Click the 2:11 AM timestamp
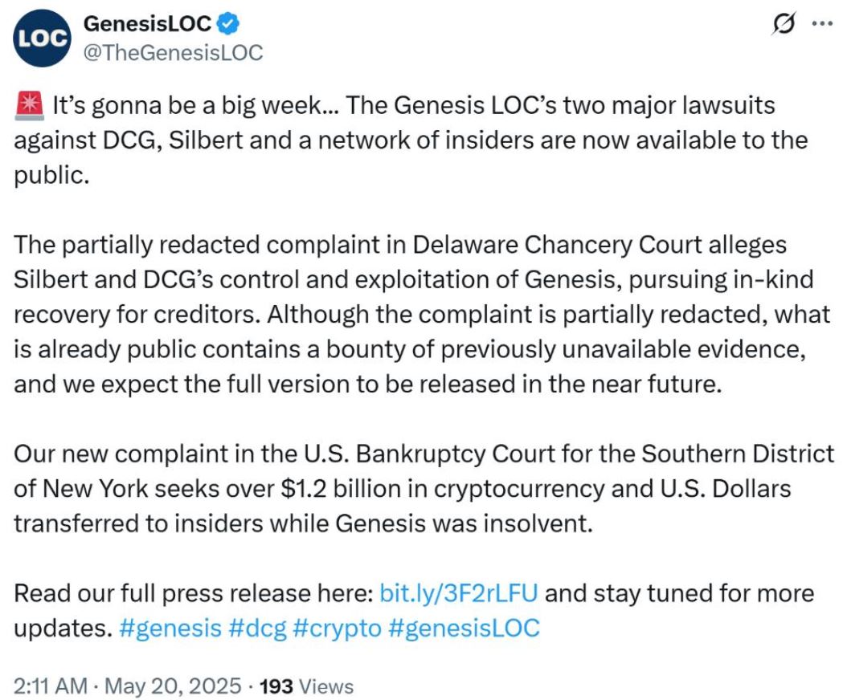 click(x=51, y=686)
